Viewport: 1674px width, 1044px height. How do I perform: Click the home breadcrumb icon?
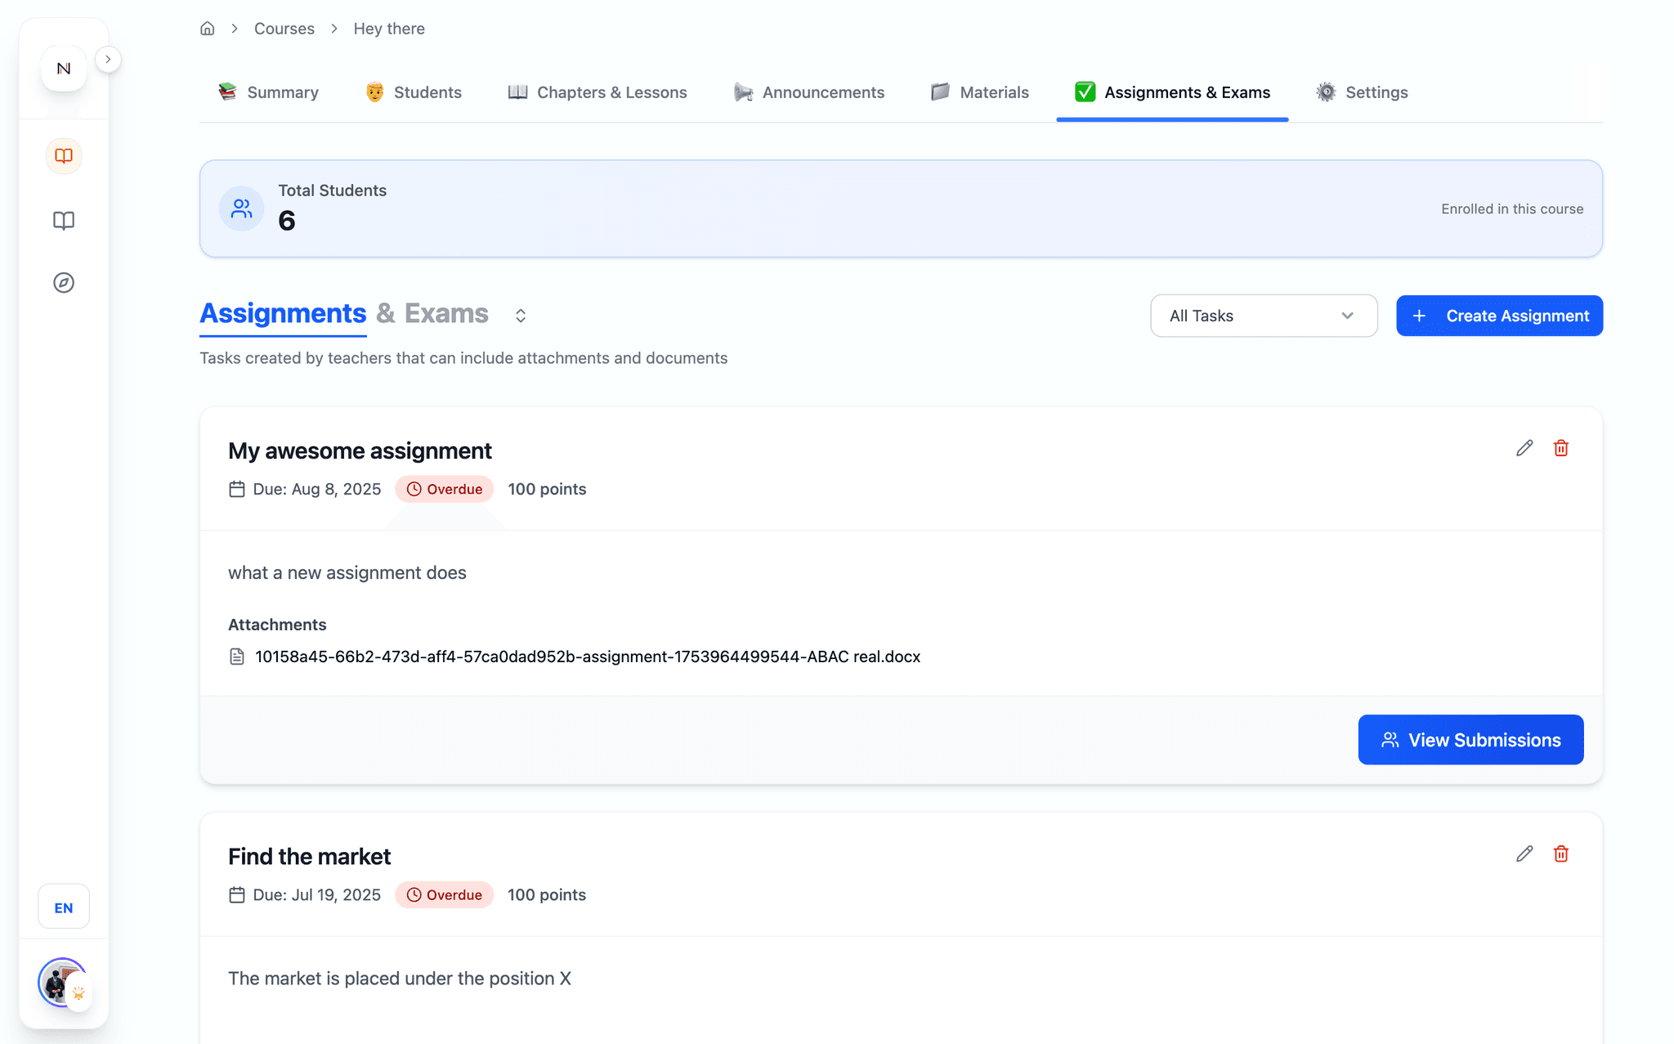(208, 29)
